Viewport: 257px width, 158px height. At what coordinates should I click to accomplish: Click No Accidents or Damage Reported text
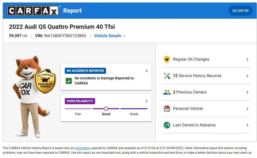pyautogui.click(x=104, y=80)
